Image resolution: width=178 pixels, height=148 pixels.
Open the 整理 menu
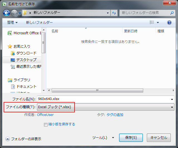tap(12, 23)
